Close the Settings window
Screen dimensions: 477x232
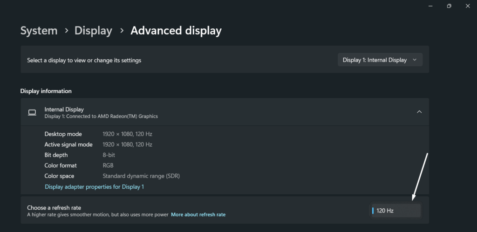point(468,6)
